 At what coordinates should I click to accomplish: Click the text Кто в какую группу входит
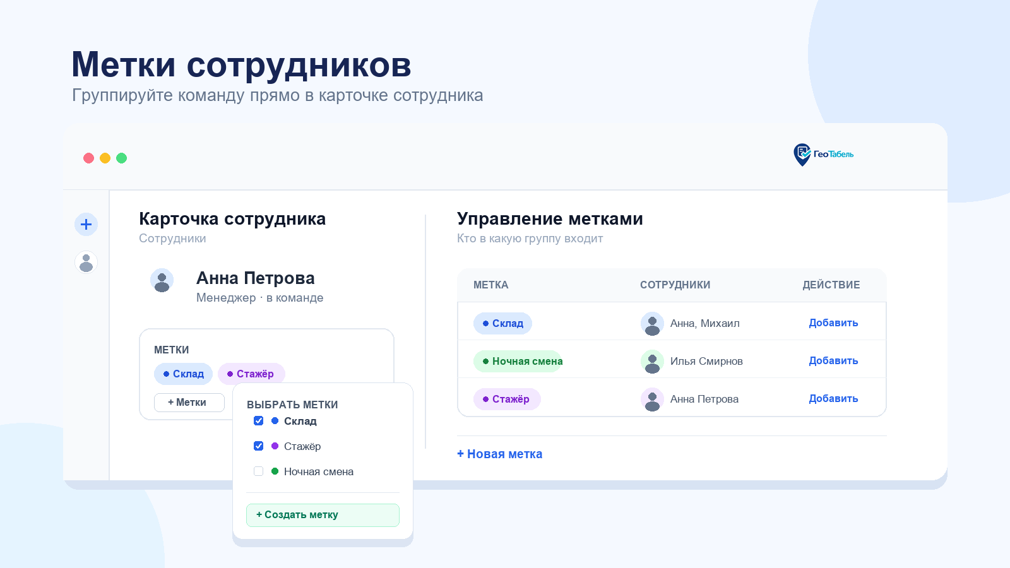[x=530, y=239]
